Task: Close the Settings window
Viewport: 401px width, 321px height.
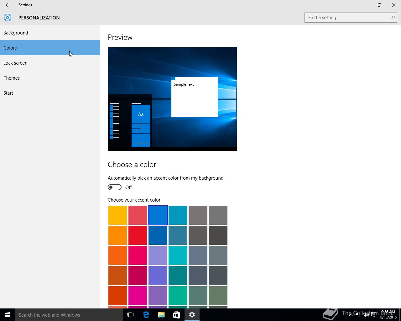Action: coord(394,5)
